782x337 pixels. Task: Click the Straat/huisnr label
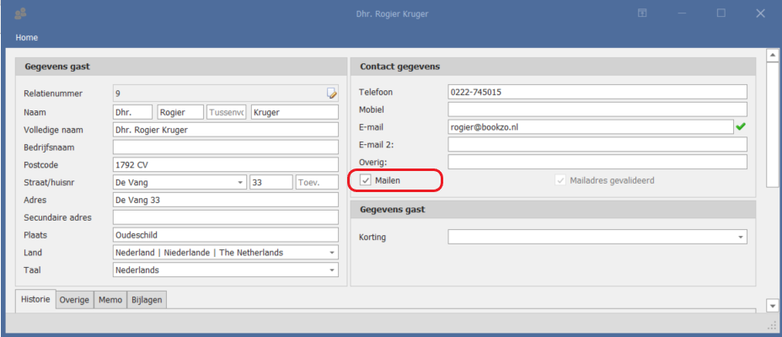point(50,183)
